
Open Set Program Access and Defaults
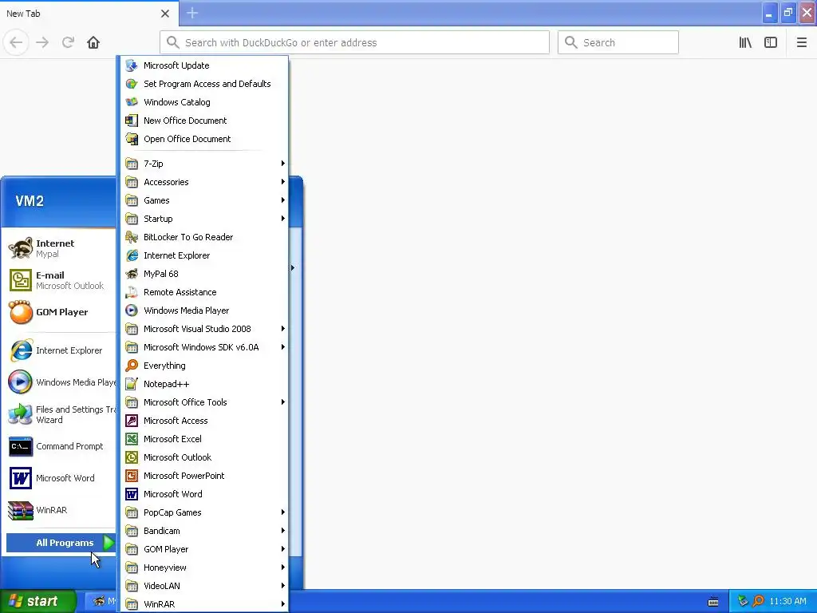pos(204,83)
